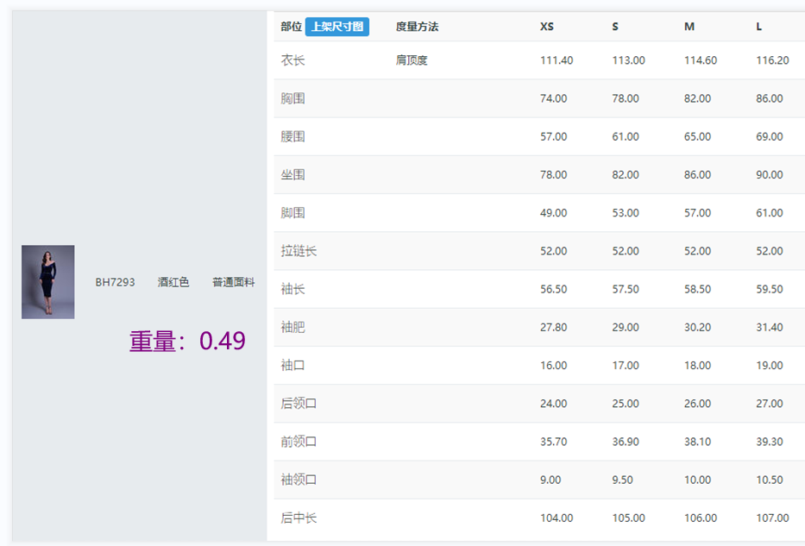Click the 腰围 M value 65.00
This screenshot has width=805, height=546.
[x=697, y=136]
